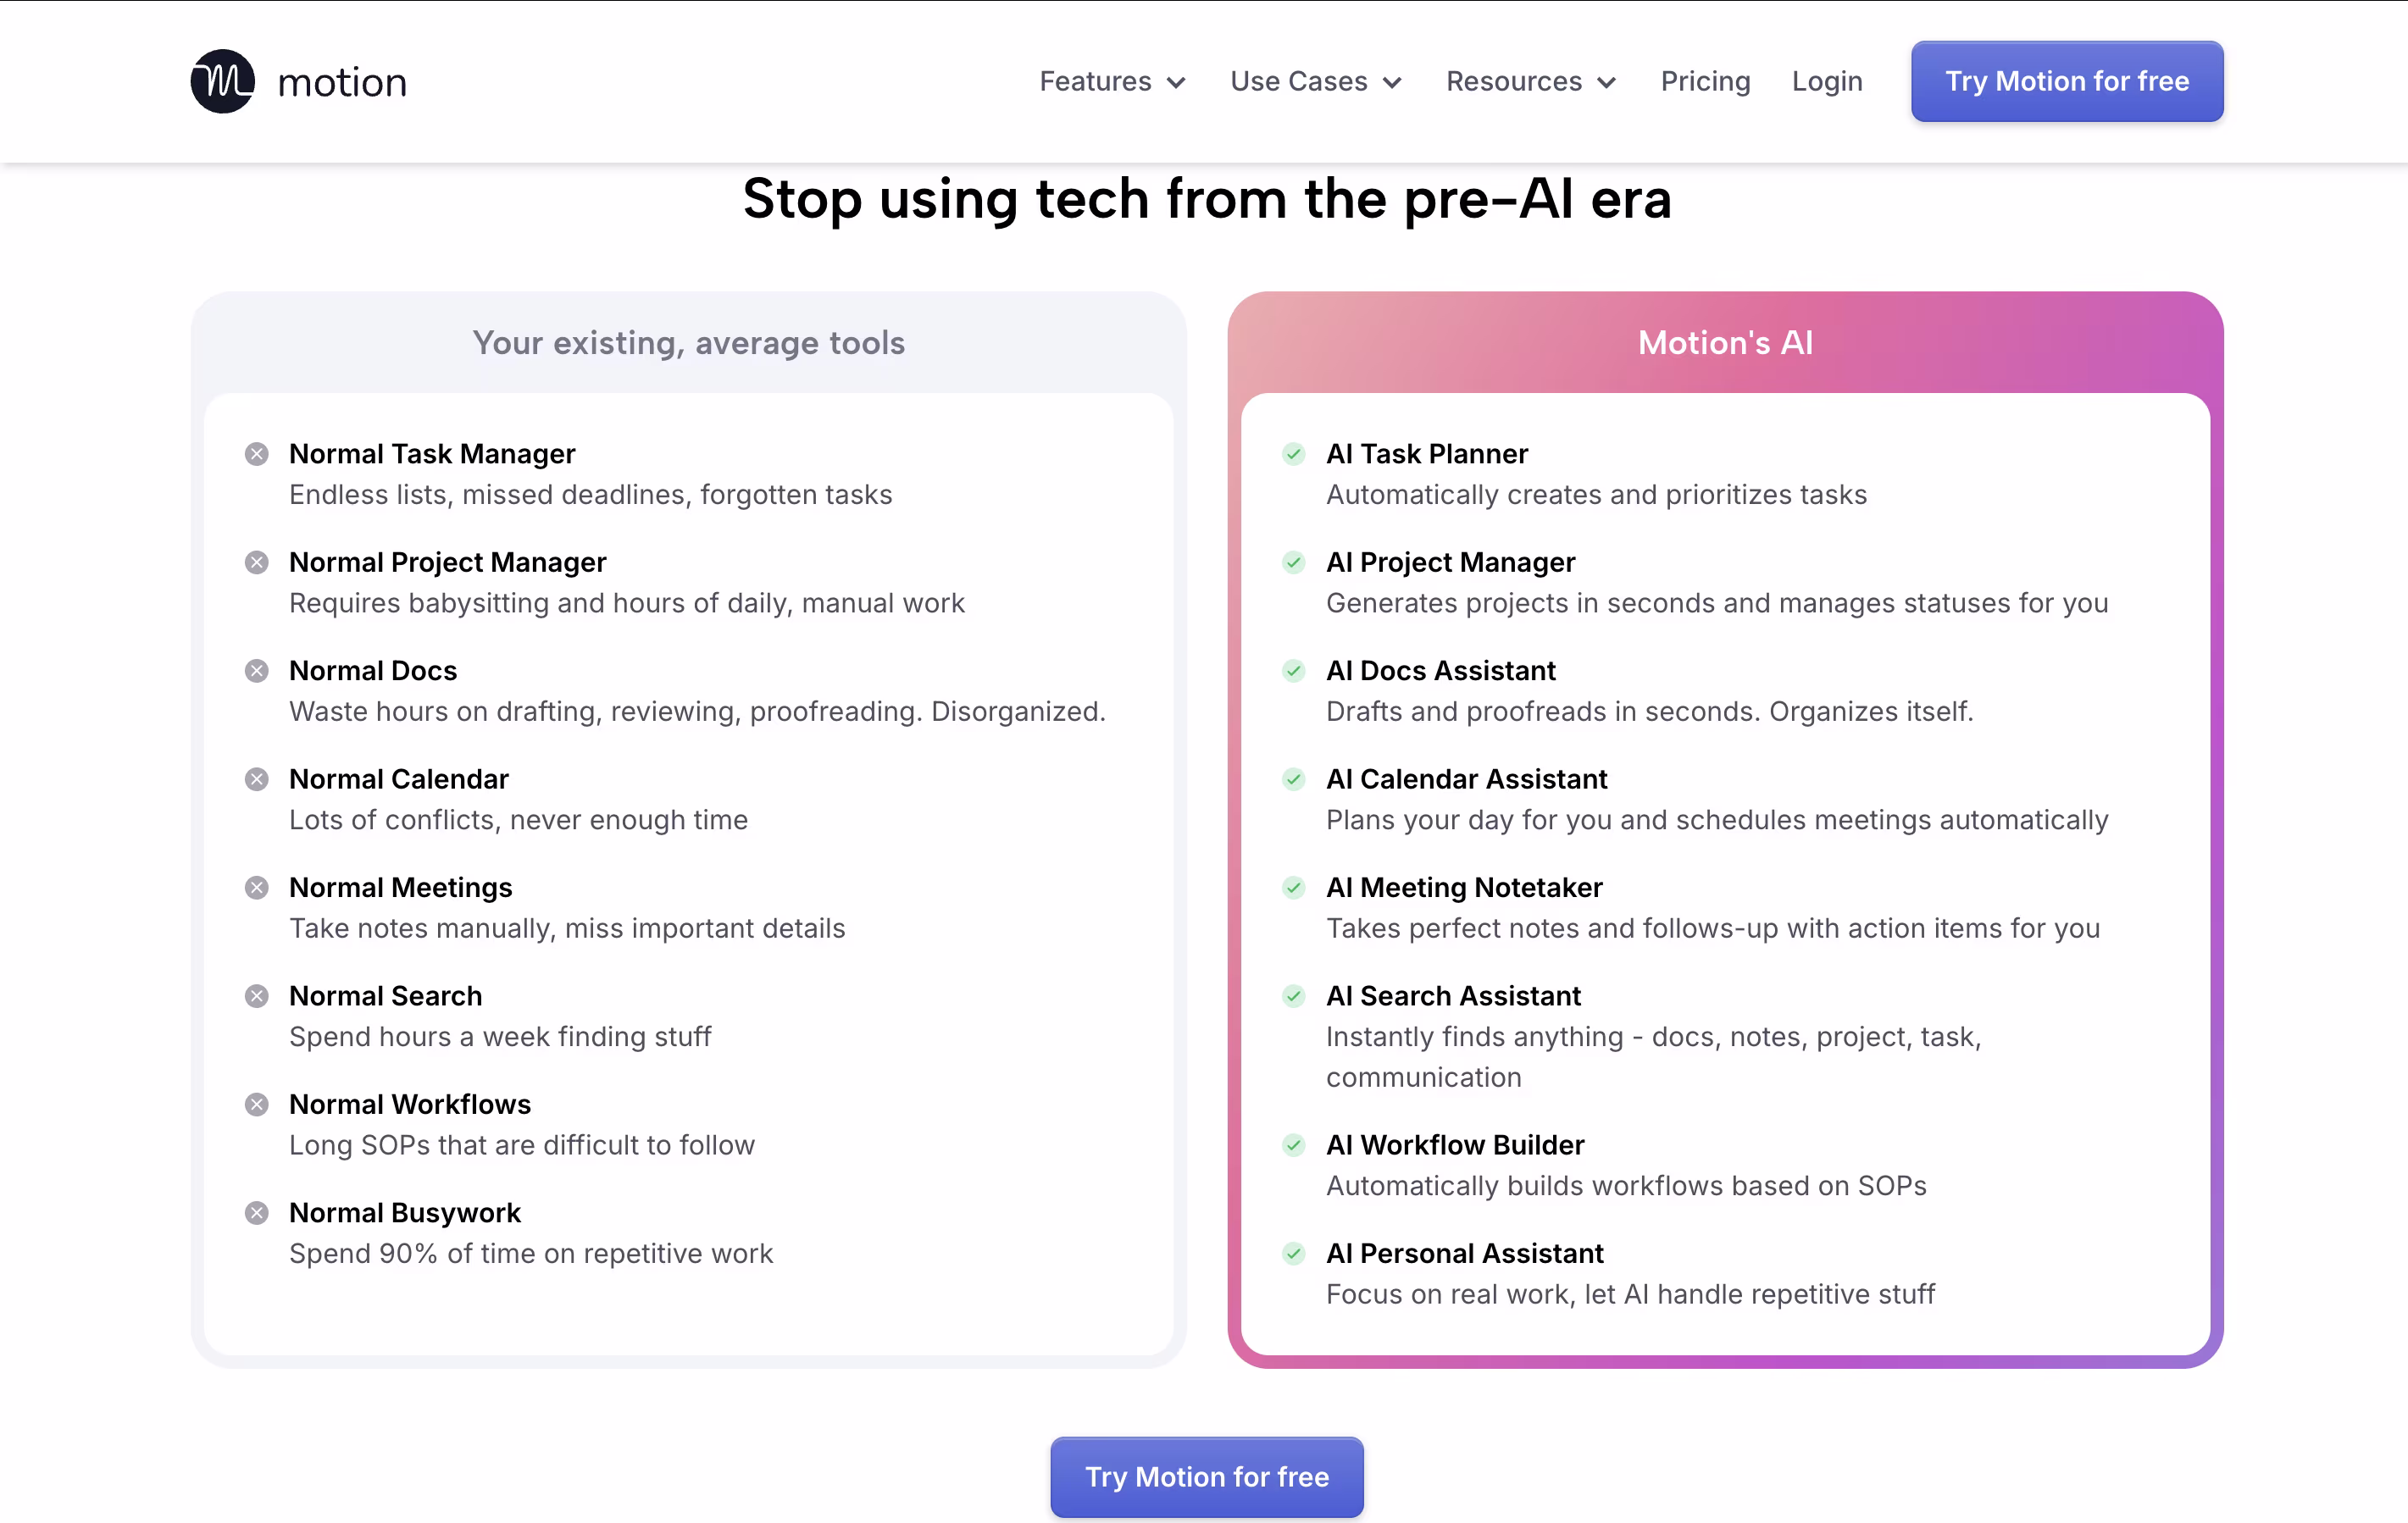Screen dimensions: 2408x1523
Task: Click the checkmark next to AI Personal Assistant
Action: coord(1293,1254)
